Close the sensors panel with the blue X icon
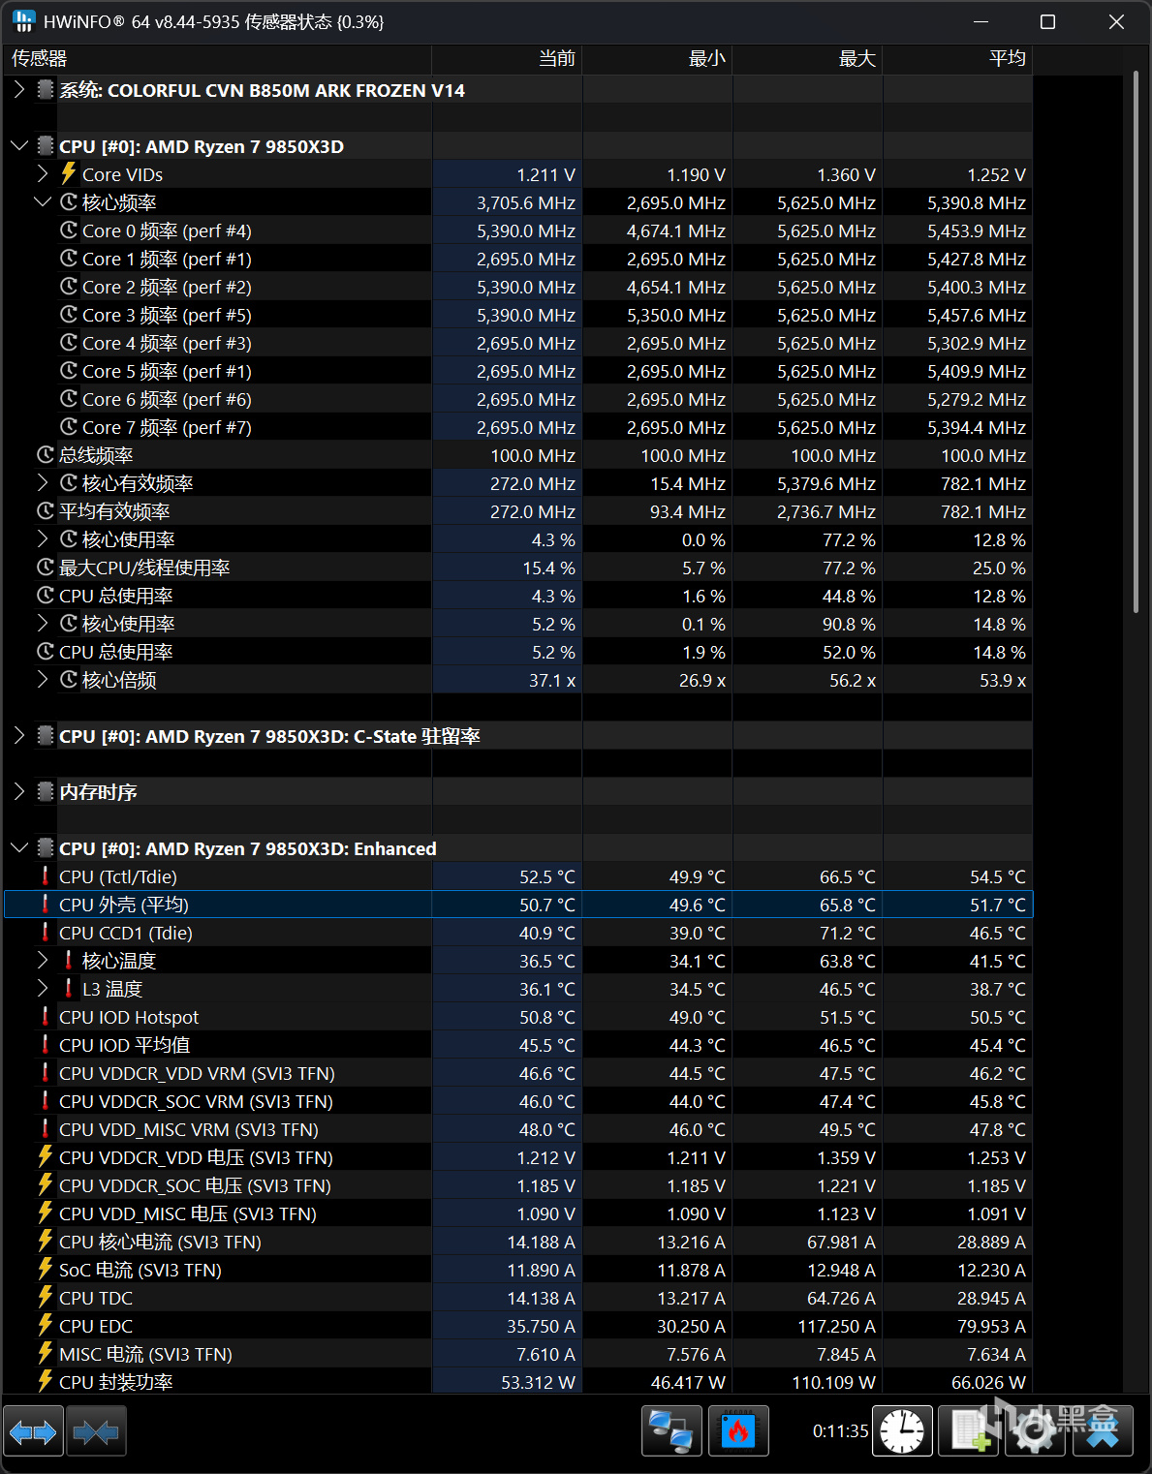 1103,1431
